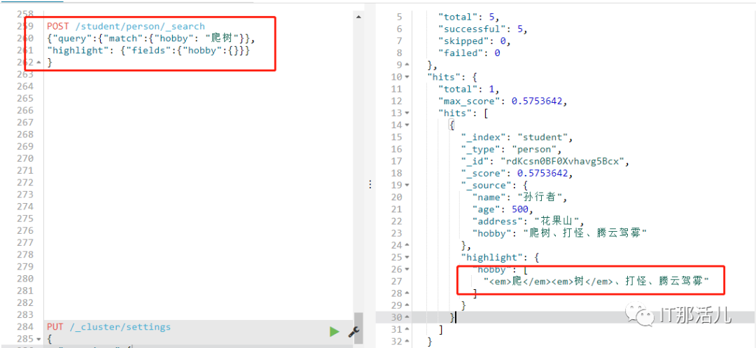This screenshot has width=756, height=348.
Task: Toggle fold arrow on response line 30
Action: coord(407,318)
